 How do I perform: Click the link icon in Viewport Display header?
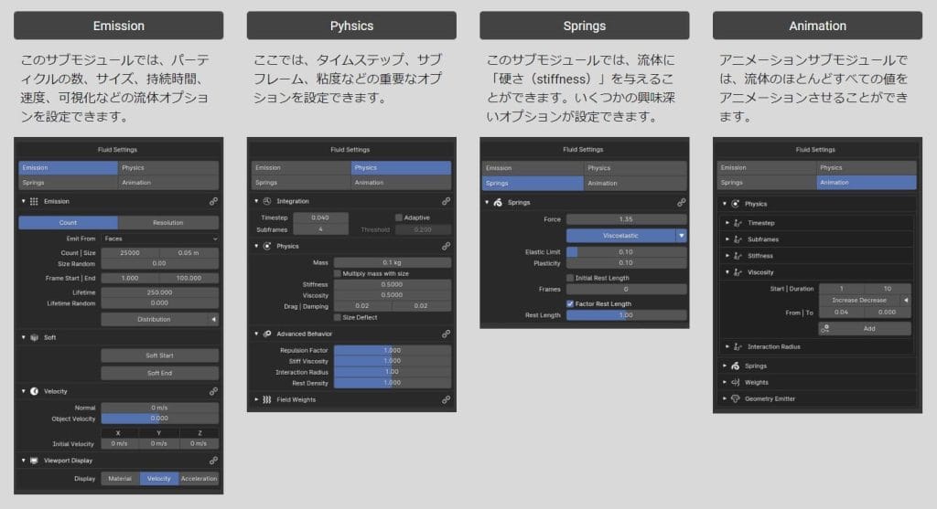213,461
